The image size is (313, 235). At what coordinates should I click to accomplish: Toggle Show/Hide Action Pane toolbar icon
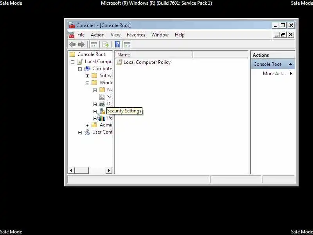pos(127,45)
